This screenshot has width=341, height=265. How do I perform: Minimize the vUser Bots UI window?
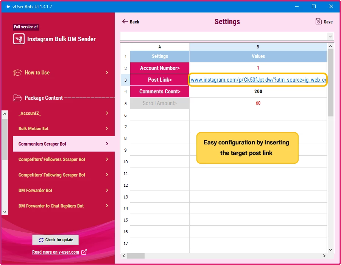click(x=297, y=6)
